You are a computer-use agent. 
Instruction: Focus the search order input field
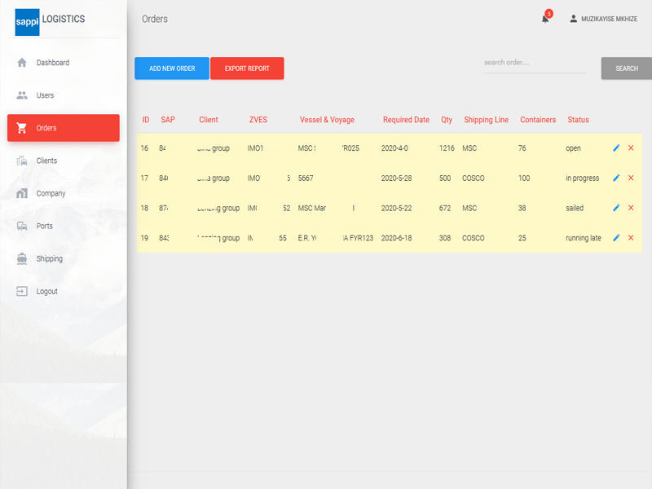535,63
